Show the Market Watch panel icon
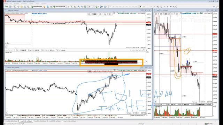This screenshot has width=223, height=125. click(15, 7)
